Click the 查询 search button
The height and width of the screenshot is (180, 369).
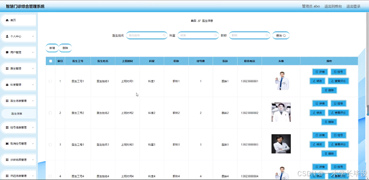point(281,35)
